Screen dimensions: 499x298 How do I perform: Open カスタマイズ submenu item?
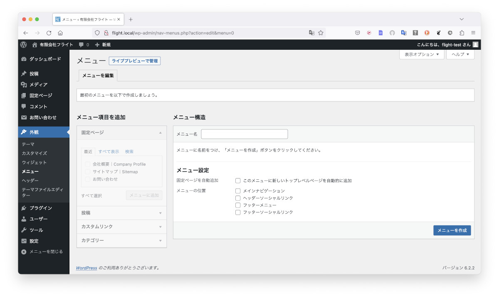[34, 154]
